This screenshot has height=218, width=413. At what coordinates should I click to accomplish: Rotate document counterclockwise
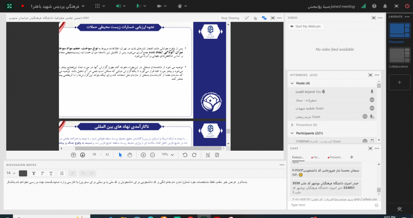pyautogui.click(x=185, y=155)
